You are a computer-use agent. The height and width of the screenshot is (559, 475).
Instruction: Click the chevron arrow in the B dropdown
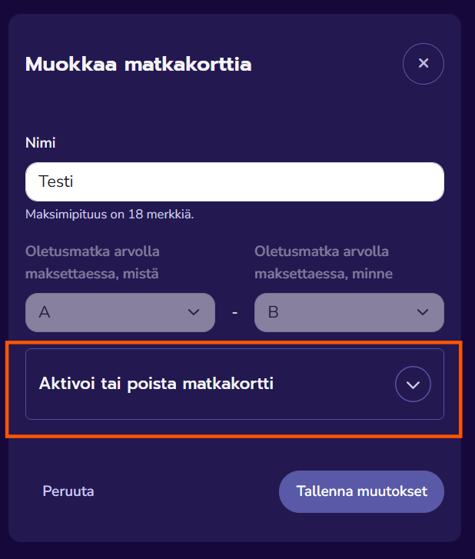point(422,312)
